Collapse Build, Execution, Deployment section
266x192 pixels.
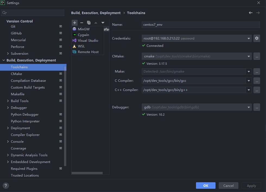pyautogui.click(x=4, y=60)
